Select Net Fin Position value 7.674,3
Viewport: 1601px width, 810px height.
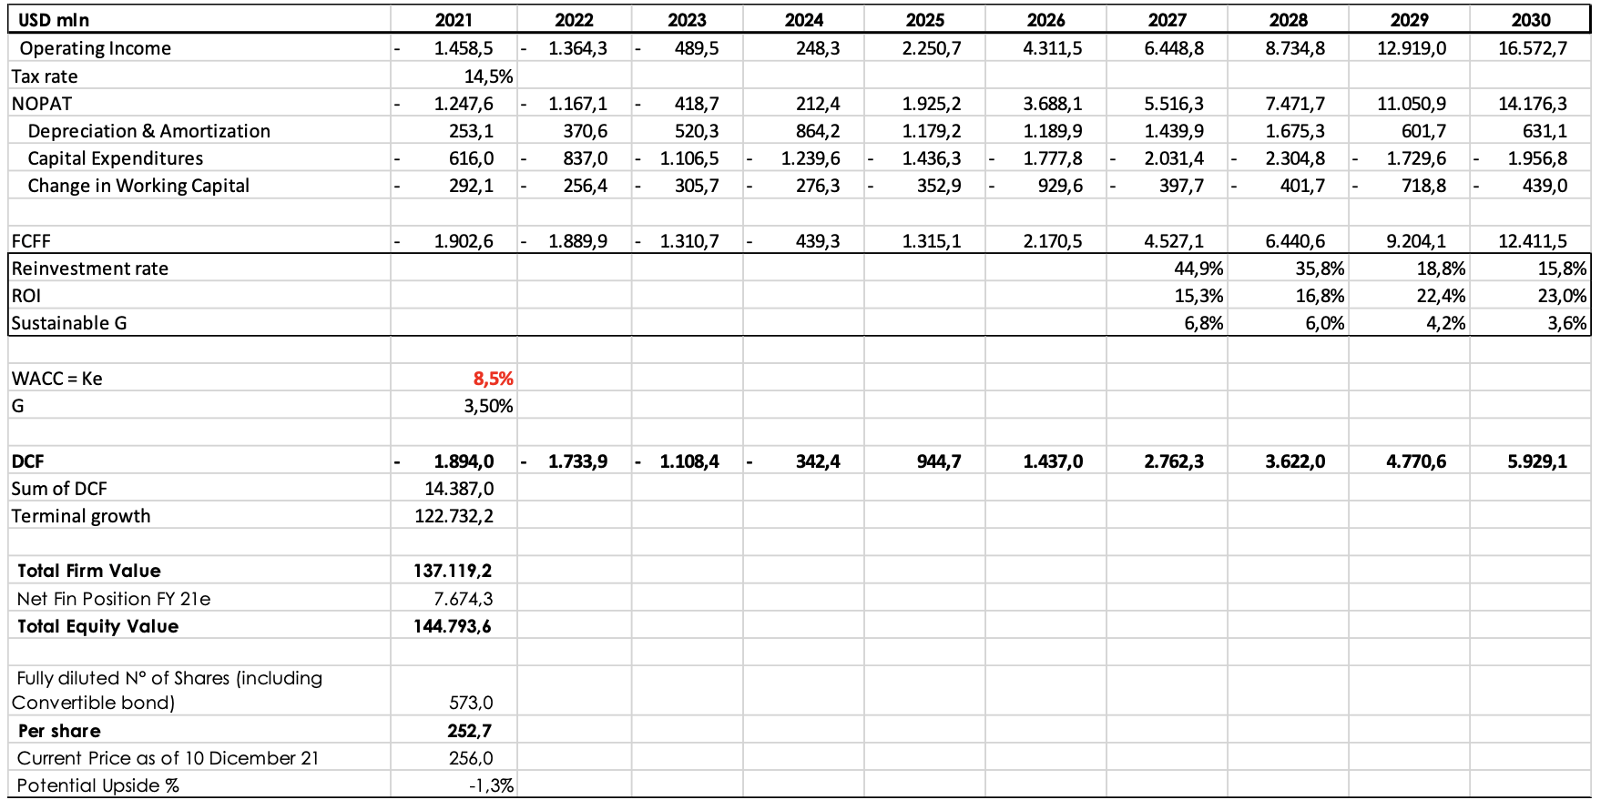[x=463, y=599]
